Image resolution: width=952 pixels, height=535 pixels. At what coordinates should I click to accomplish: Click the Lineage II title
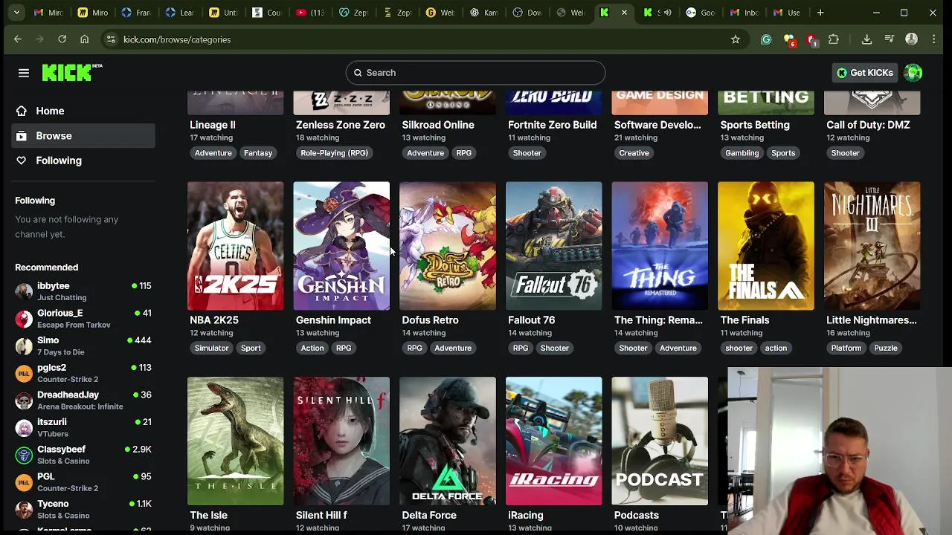click(213, 125)
